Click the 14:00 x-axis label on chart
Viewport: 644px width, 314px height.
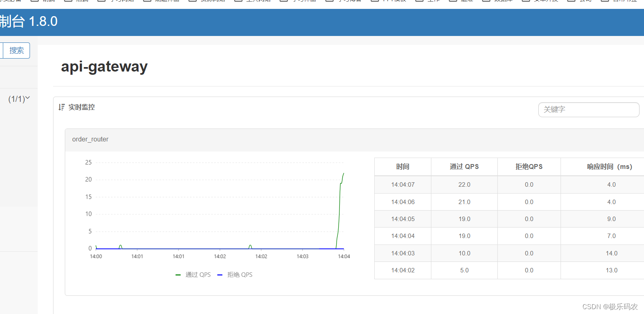click(96, 257)
